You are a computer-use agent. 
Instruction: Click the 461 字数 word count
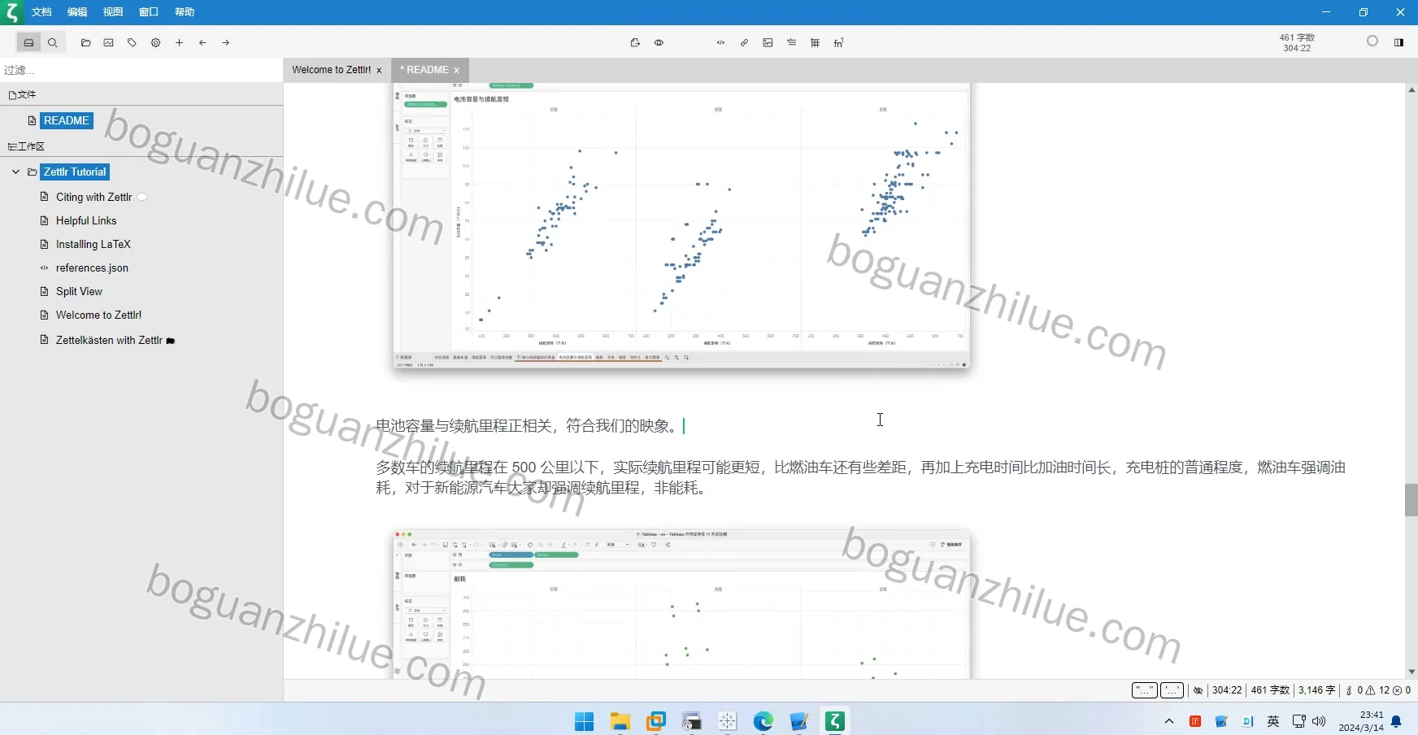click(x=1270, y=690)
